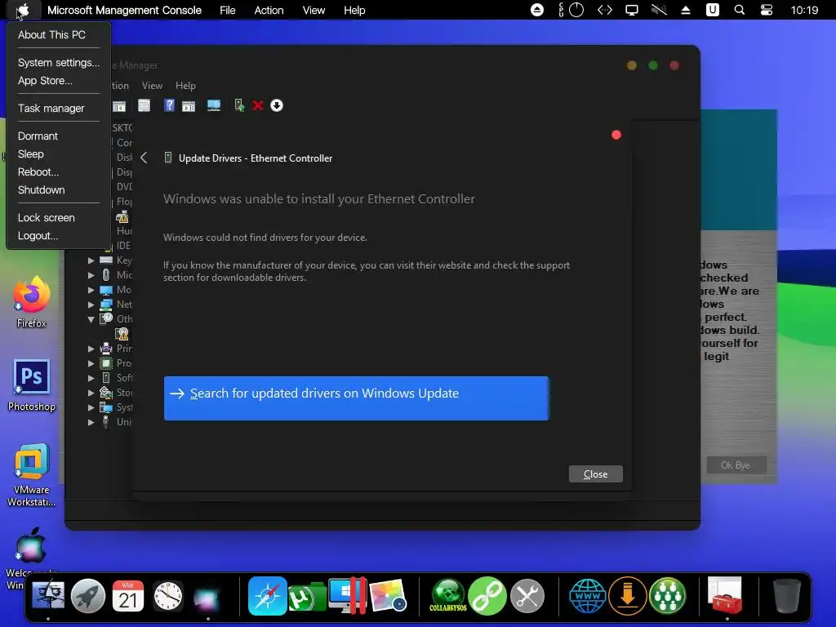Expand the 'Pro' processors tree node
Screen dimensions: 836x627
coord(91,363)
